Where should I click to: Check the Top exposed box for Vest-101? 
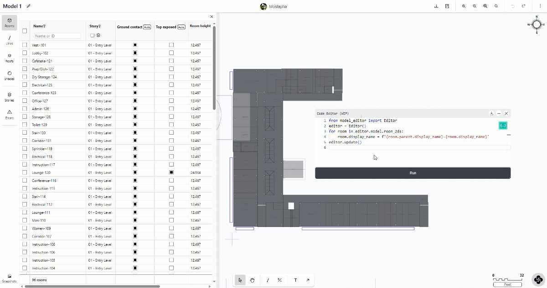tap(171, 45)
